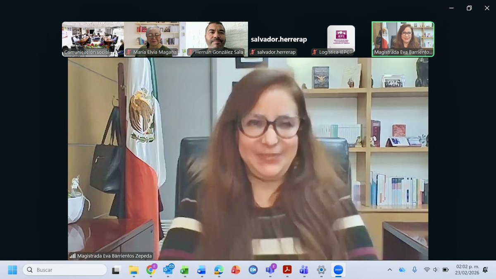Restore down the Zoom window
The width and height of the screenshot is (496, 279).
point(469,8)
